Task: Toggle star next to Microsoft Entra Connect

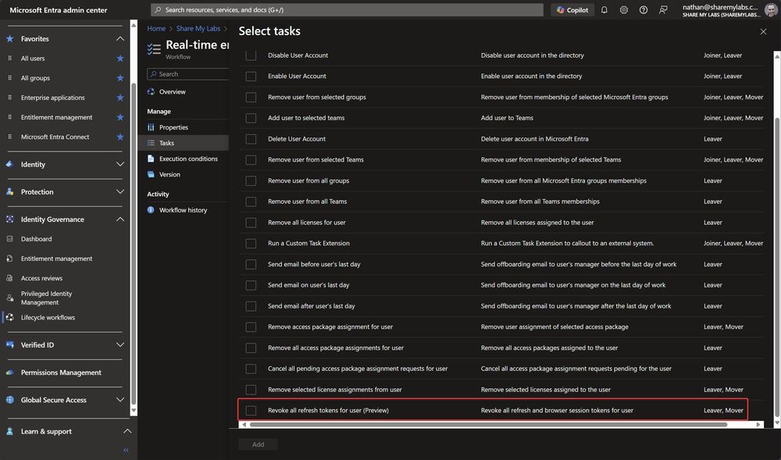Action: tap(120, 137)
